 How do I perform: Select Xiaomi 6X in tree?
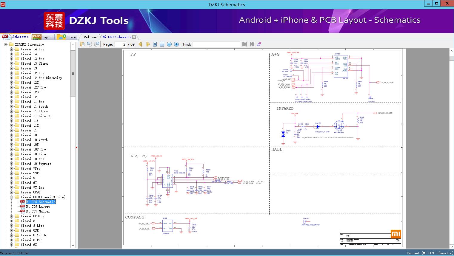(29, 245)
